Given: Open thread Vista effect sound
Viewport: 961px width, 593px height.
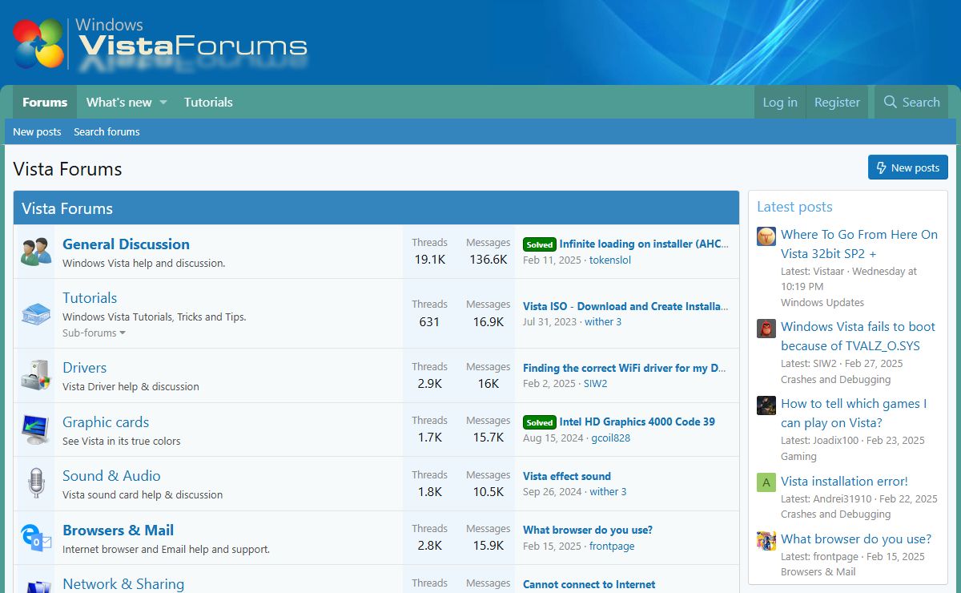Looking at the screenshot, I should pos(567,476).
